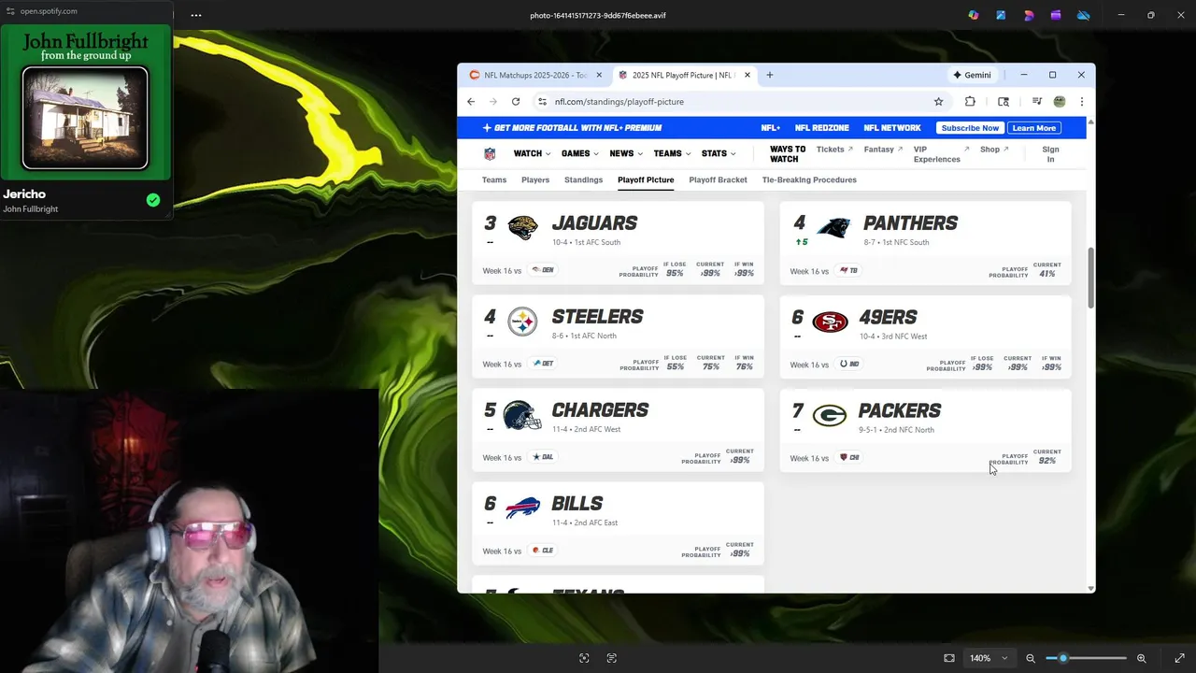Open the Teams sub-tab
The width and height of the screenshot is (1196, 673).
[x=494, y=179]
